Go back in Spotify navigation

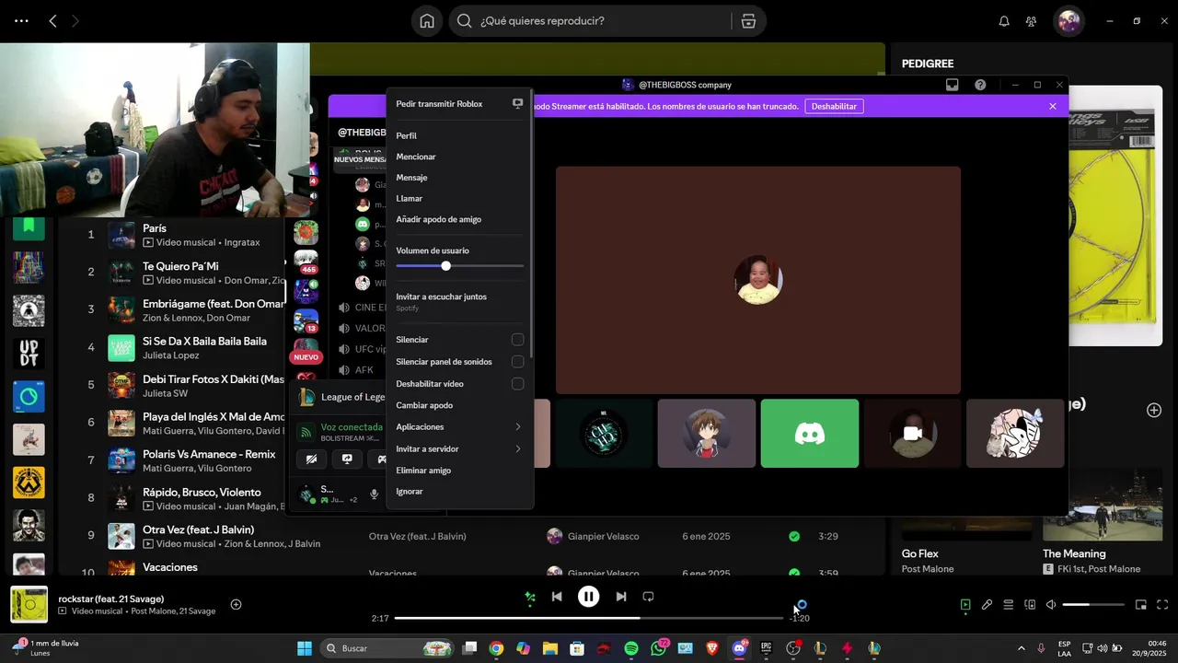coord(52,21)
